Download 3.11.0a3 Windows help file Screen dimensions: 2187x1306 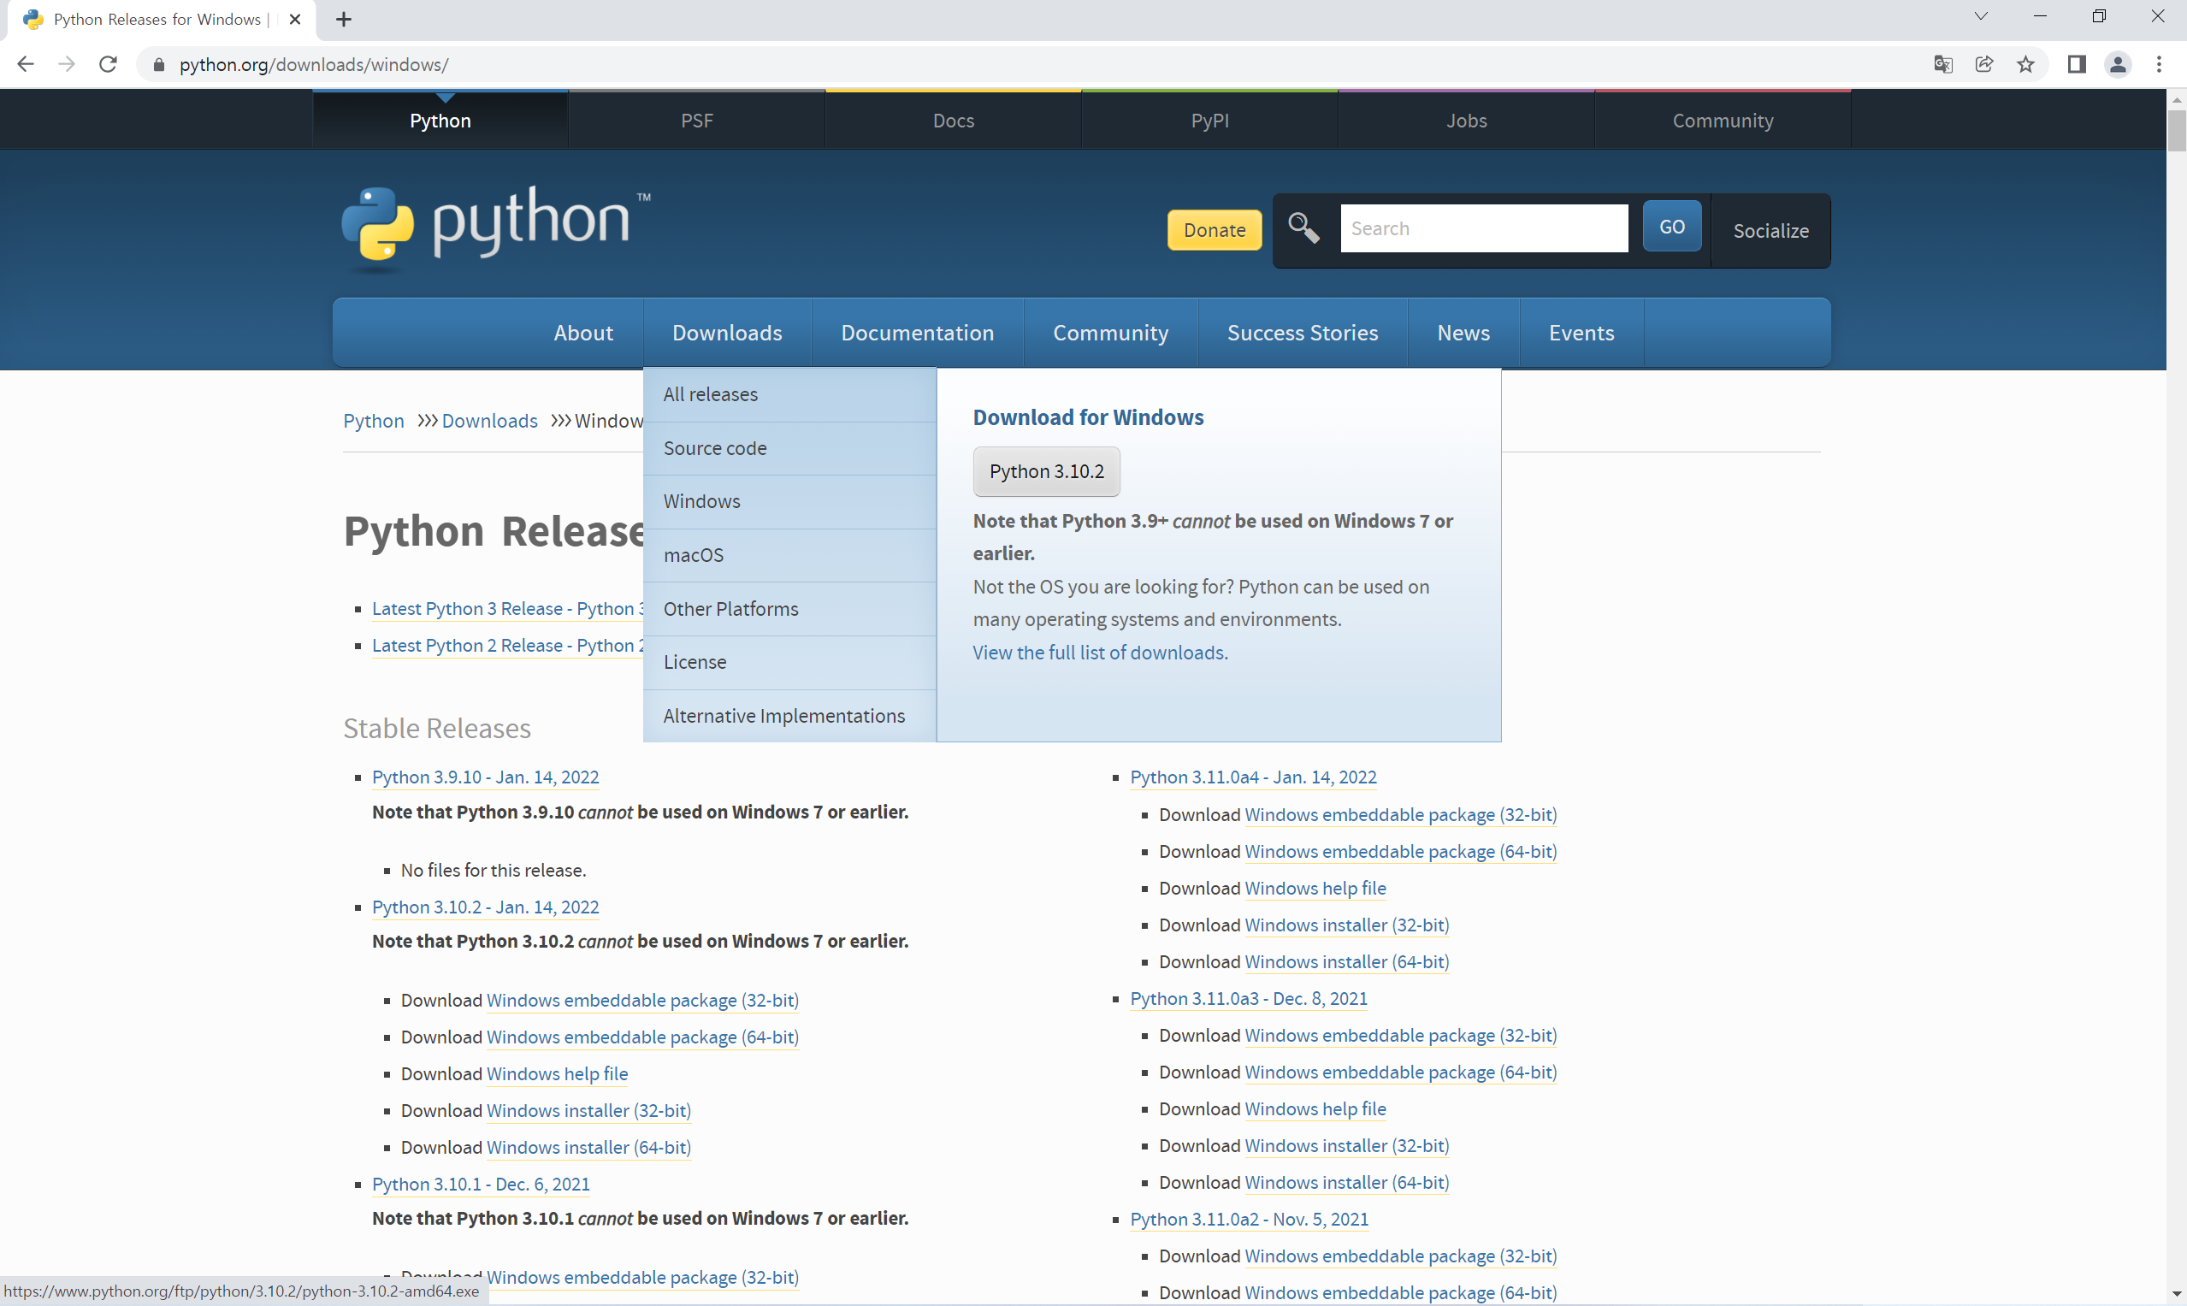click(x=1315, y=1109)
